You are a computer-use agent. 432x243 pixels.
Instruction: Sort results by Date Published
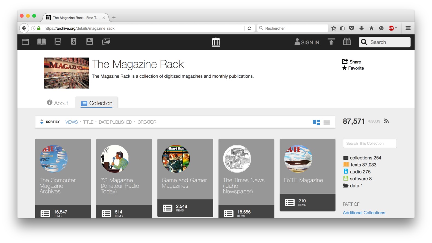[115, 122]
